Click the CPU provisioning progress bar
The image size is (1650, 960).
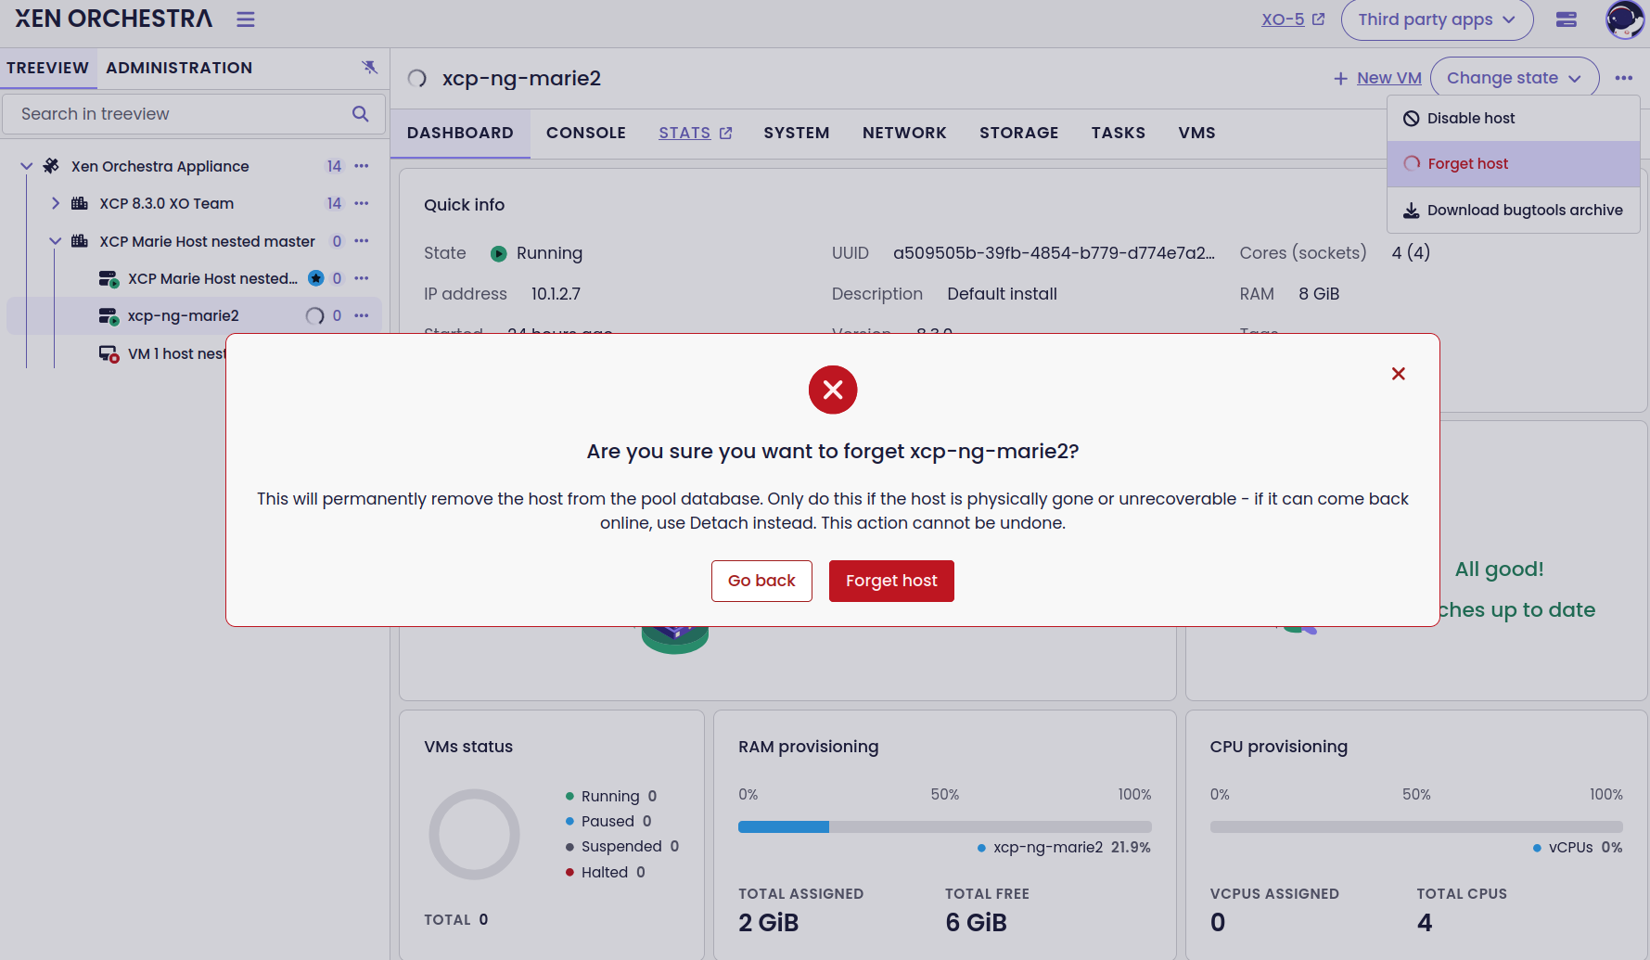pyautogui.click(x=1416, y=826)
